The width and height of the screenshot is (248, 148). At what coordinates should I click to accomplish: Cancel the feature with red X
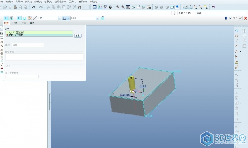click(x=246, y=18)
